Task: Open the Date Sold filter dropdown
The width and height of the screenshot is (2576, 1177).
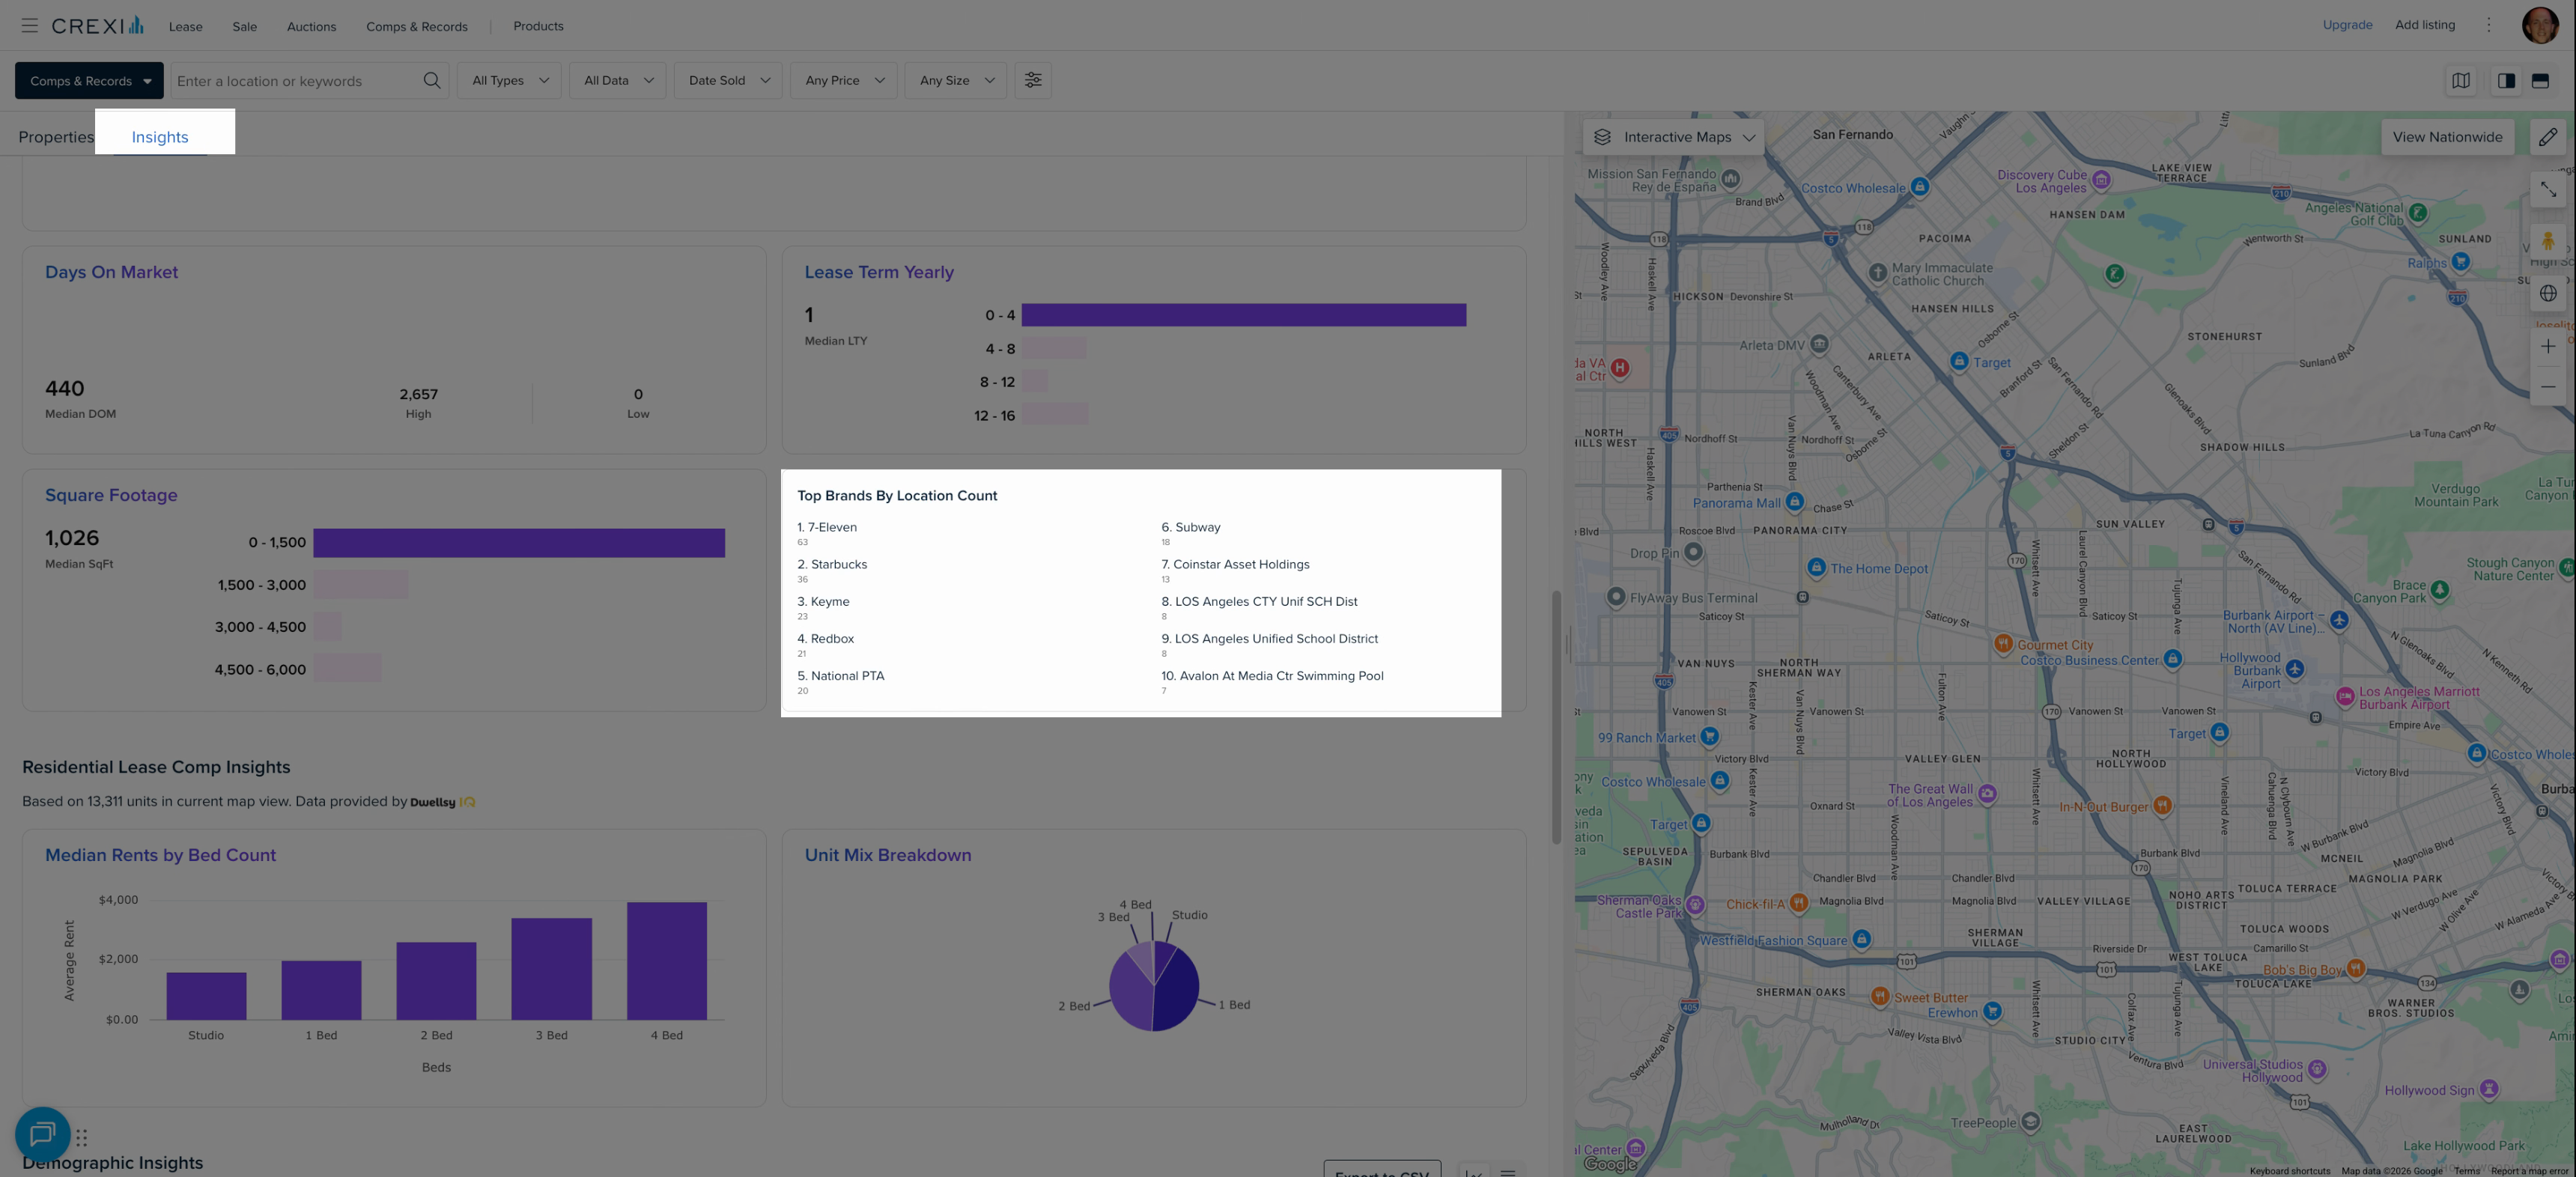Action: [728, 81]
